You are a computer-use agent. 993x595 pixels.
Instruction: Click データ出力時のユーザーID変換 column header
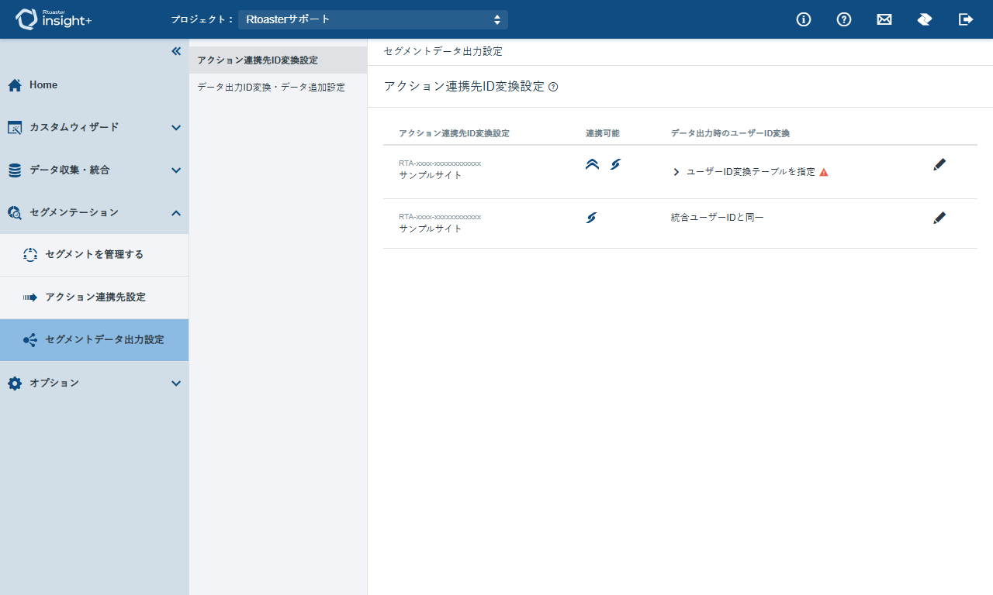[x=730, y=133]
